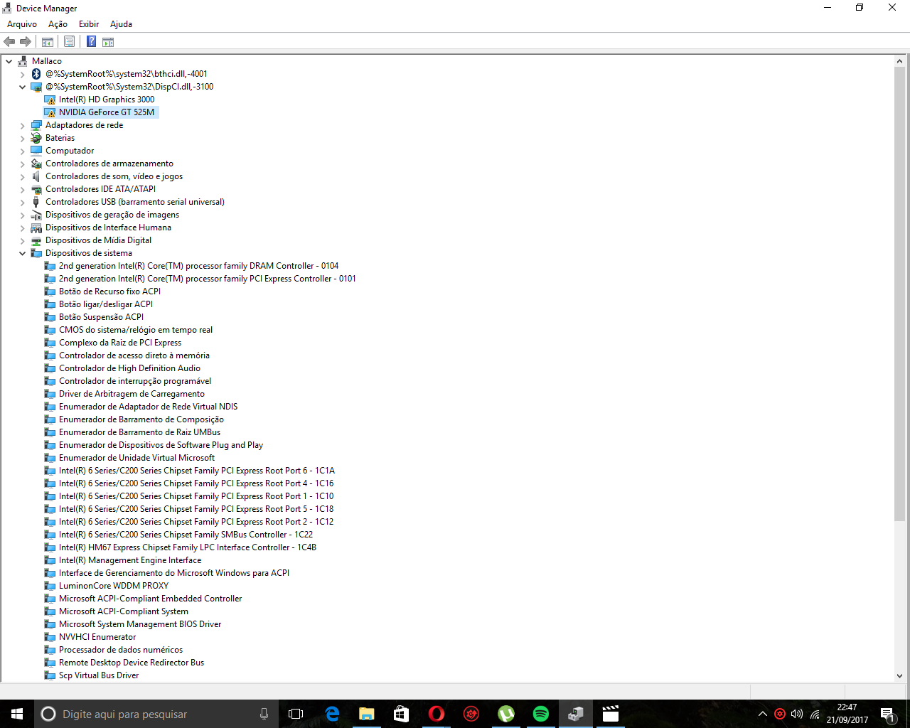
Task: Select 'Microsoft System Management BIOS Driver'
Action: [x=140, y=624]
